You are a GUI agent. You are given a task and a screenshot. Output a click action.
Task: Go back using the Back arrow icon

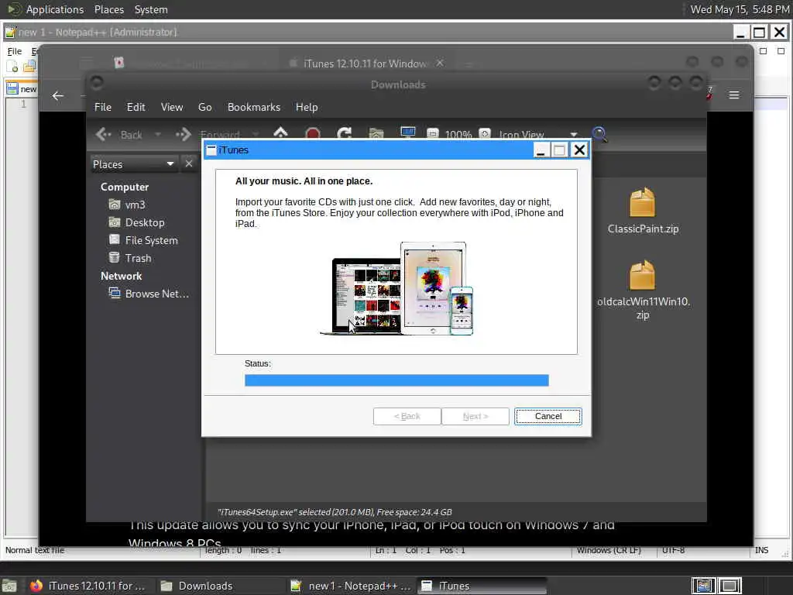point(104,135)
